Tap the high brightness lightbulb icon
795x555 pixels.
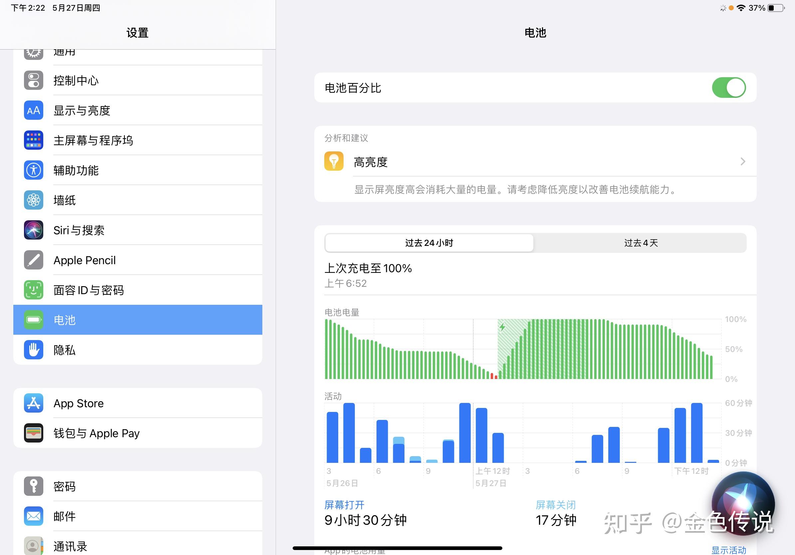tap(334, 161)
